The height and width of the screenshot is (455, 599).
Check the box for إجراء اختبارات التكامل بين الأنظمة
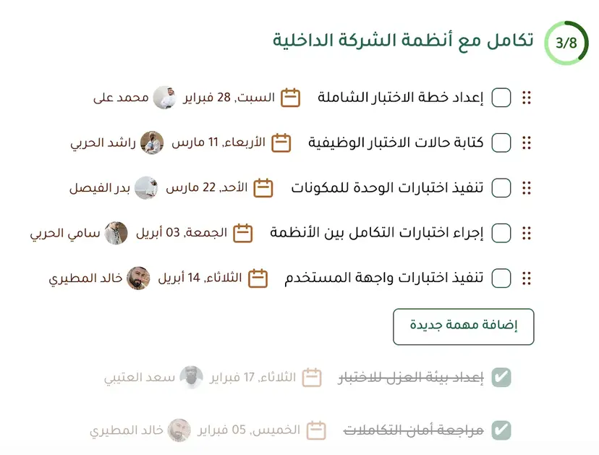pos(500,232)
